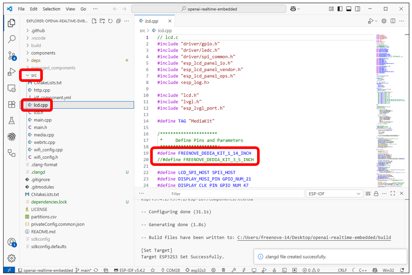This screenshot has width=412, height=275.
Task: Expand the deps folder
Action: (x=36, y=61)
